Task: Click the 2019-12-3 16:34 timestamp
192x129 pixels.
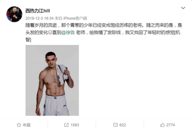Action: [39, 18]
